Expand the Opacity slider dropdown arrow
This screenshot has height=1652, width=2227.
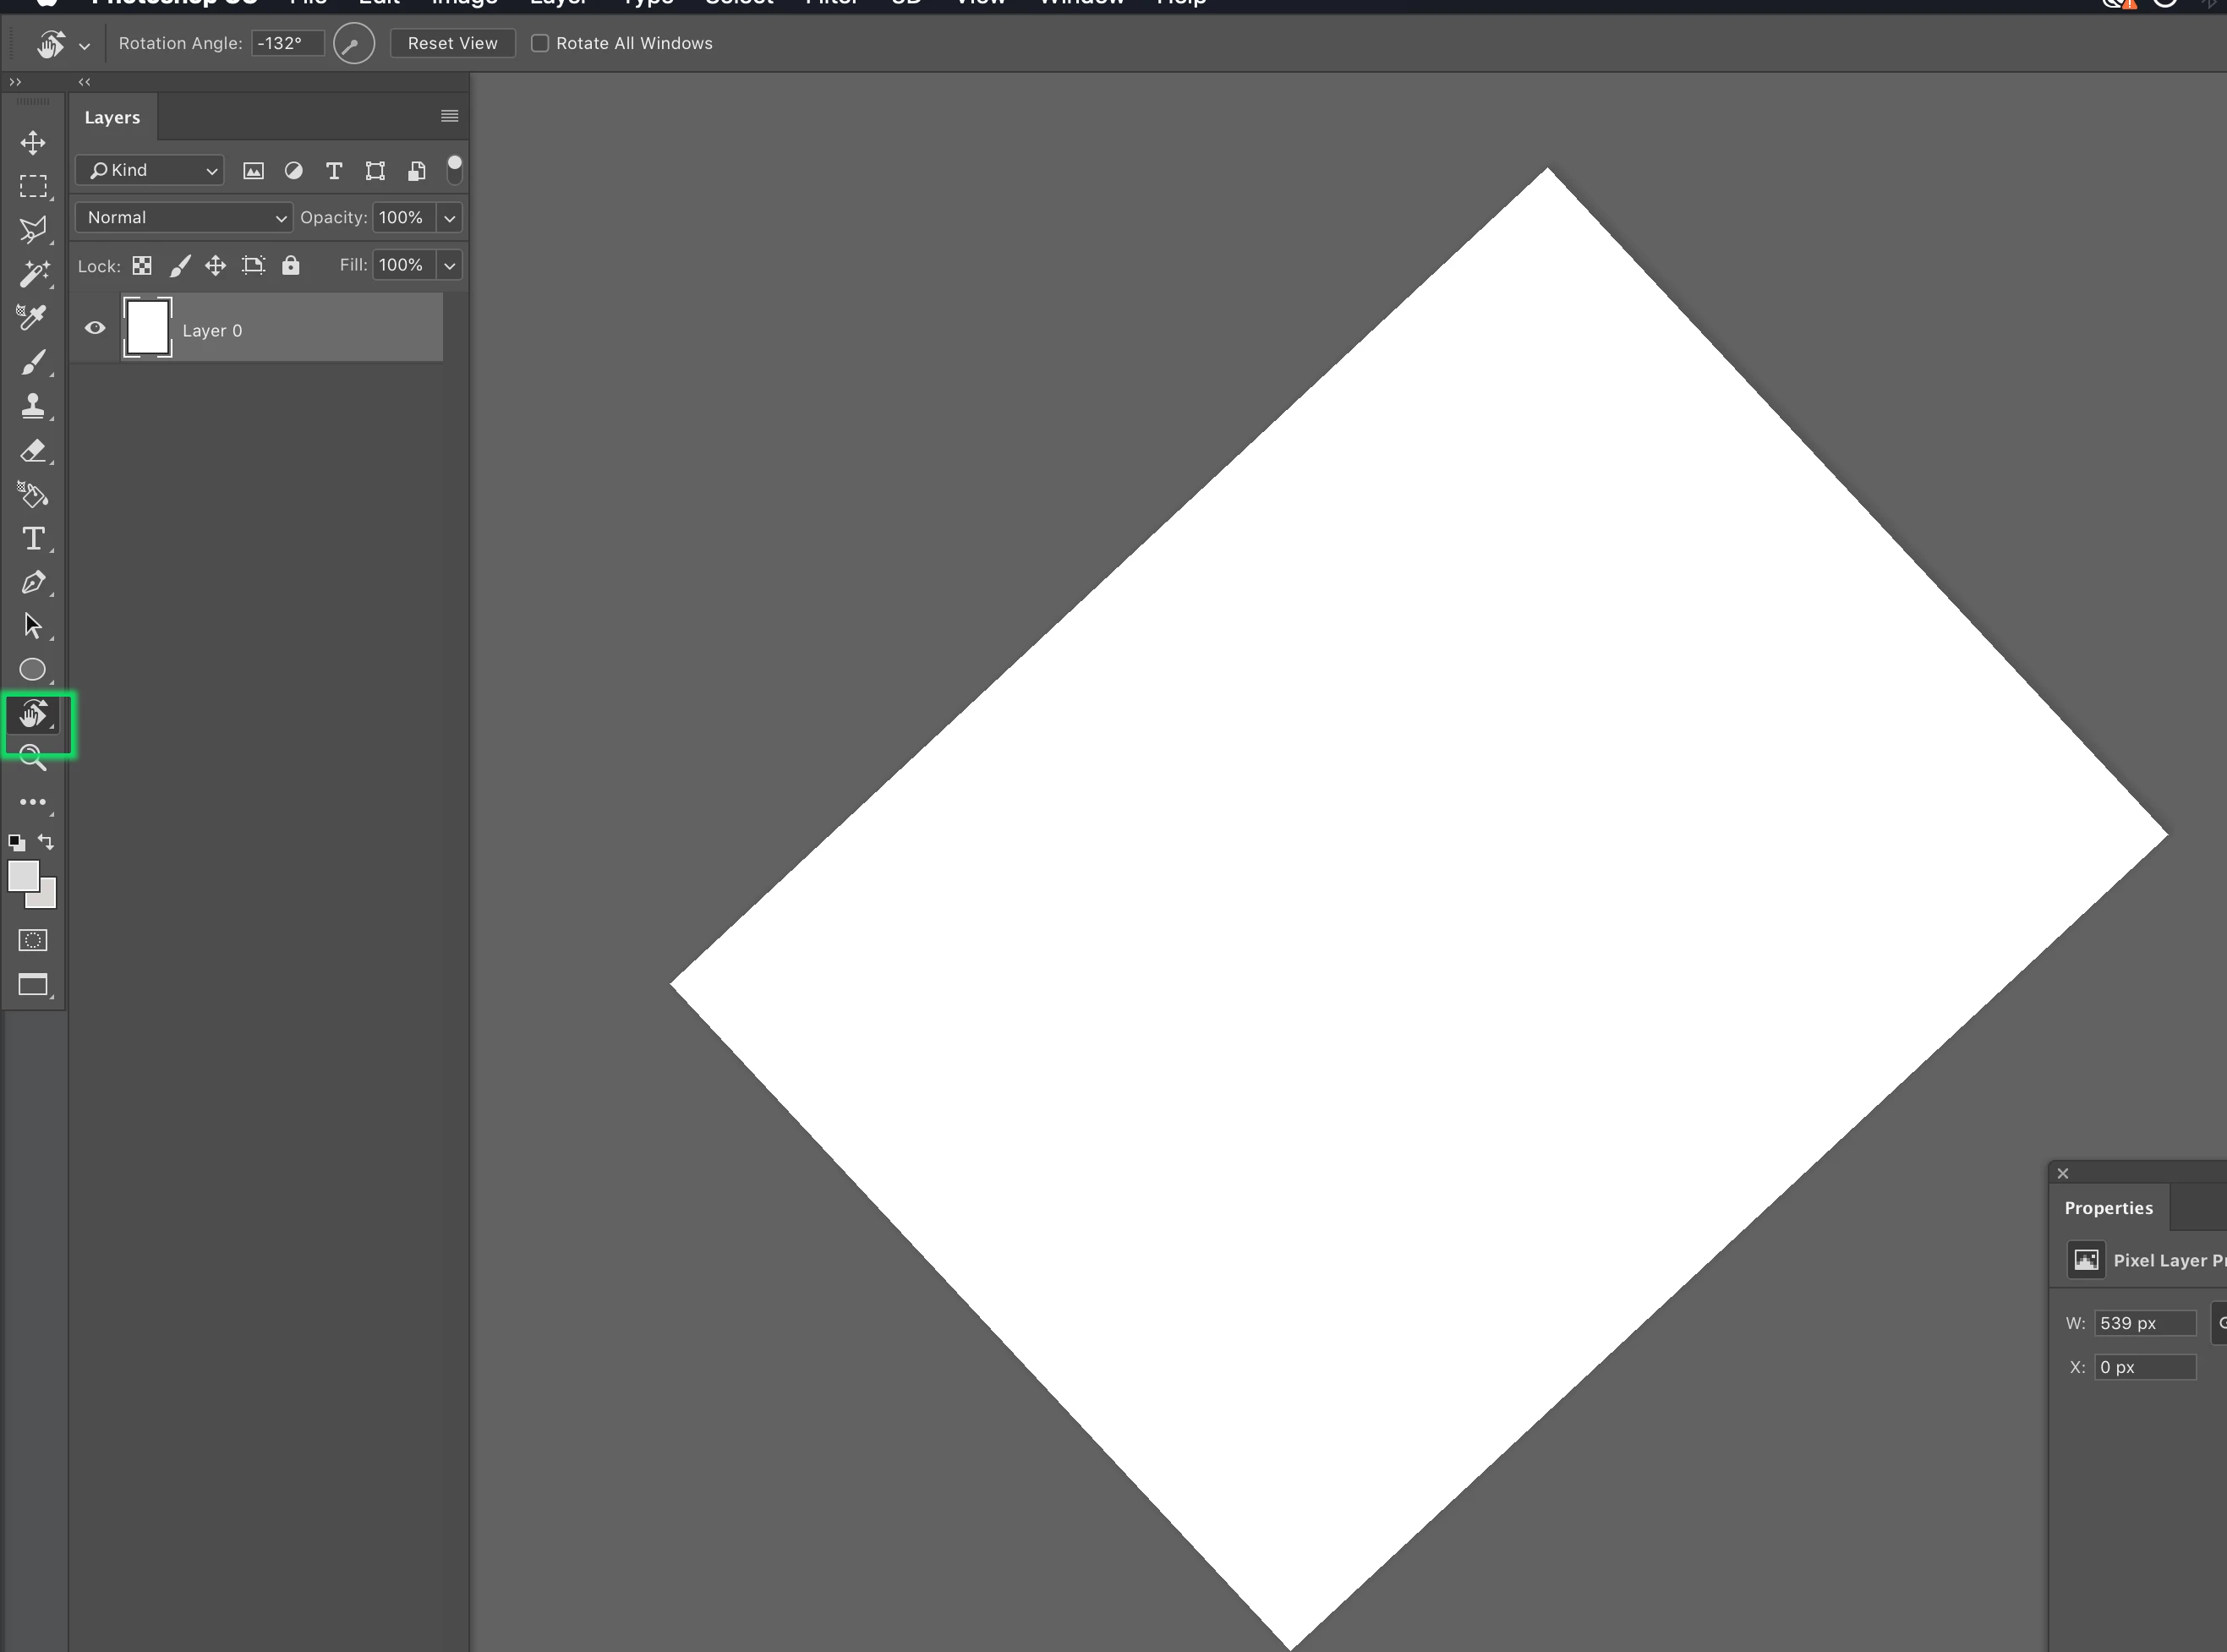450,218
